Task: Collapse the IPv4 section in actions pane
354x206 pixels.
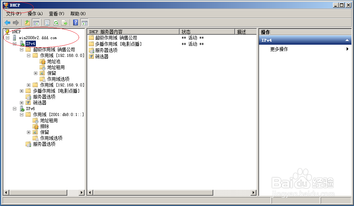Action: coord(347,40)
